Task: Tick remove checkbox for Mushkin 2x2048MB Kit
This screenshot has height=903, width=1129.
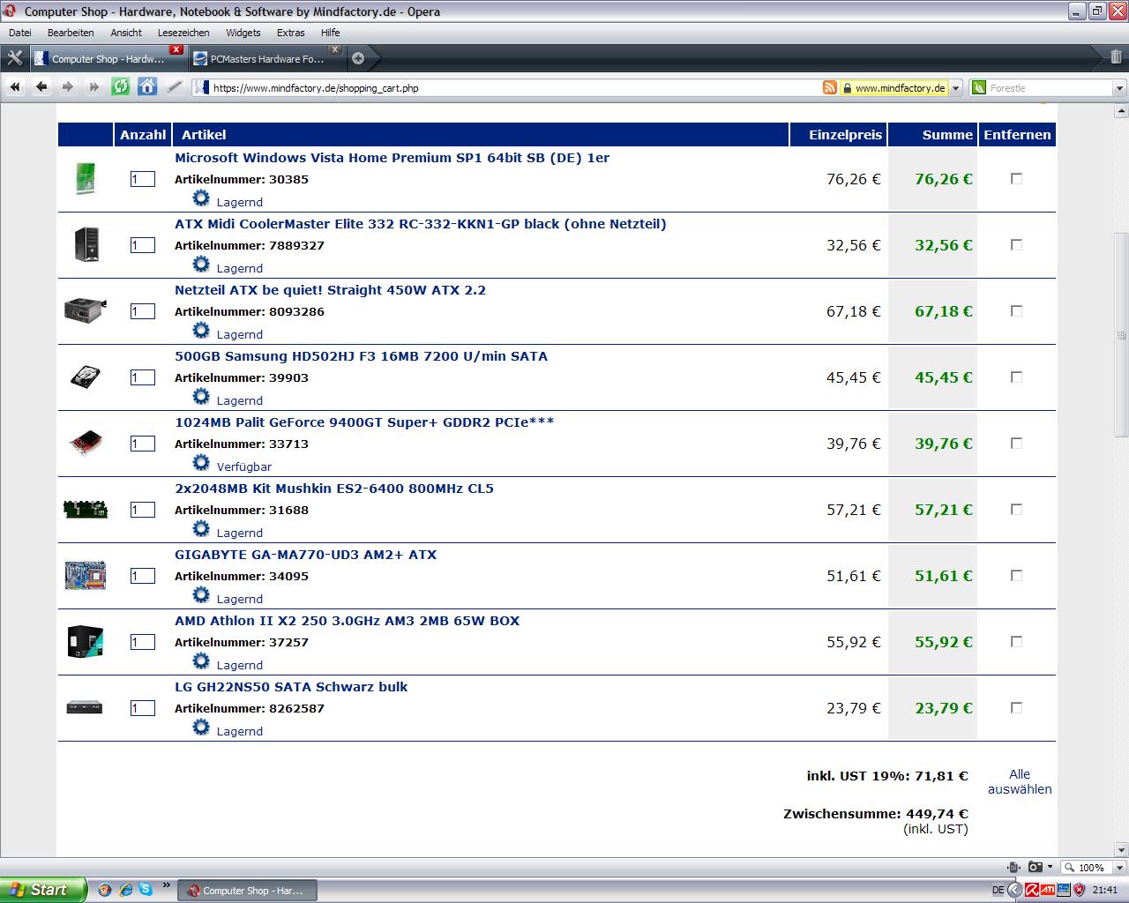Action: tap(1016, 509)
